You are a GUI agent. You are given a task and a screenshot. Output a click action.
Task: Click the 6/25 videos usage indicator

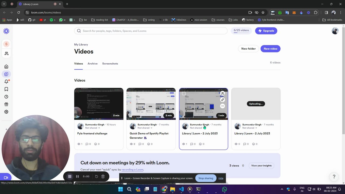point(241,30)
